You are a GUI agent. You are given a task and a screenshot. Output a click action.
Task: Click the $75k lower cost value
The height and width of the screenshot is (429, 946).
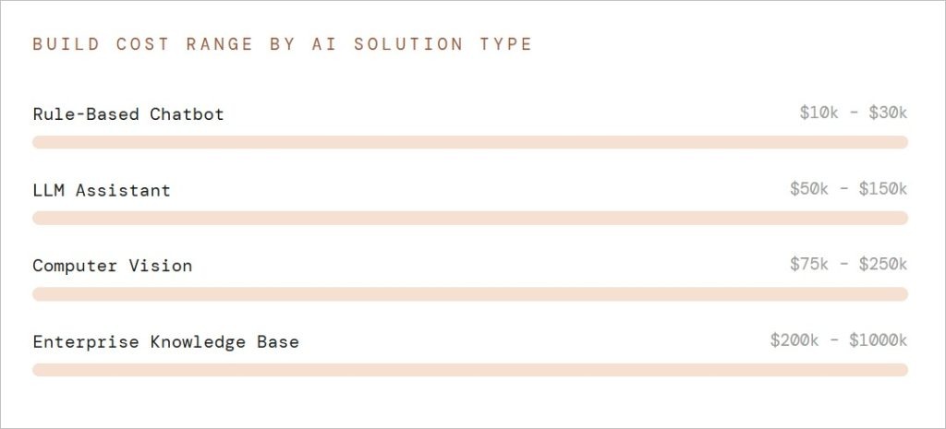click(809, 264)
